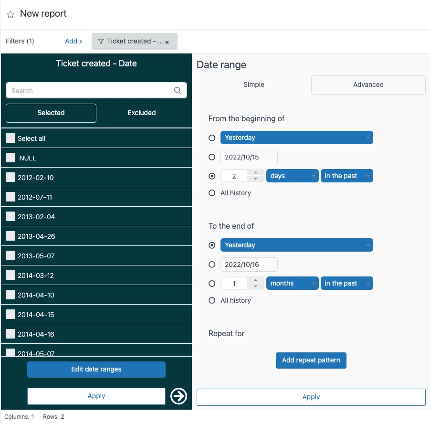Switch to the Excluded tab
Viewport: 430px width, 424px height.
tap(142, 113)
